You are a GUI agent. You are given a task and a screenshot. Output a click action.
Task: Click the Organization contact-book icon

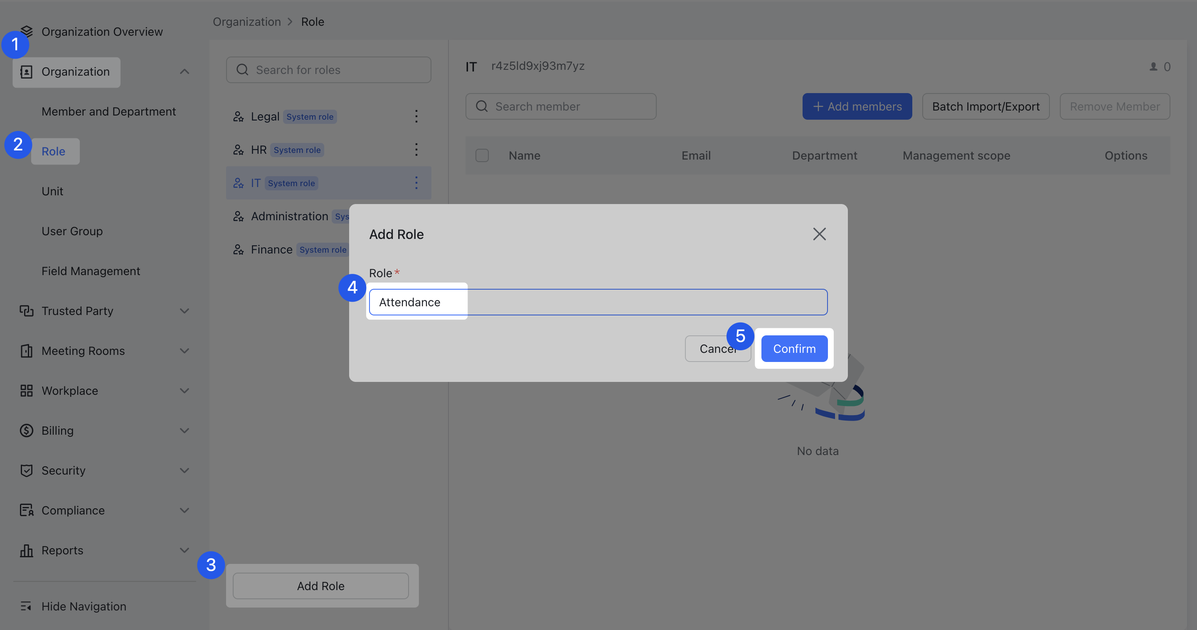pos(27,71)
